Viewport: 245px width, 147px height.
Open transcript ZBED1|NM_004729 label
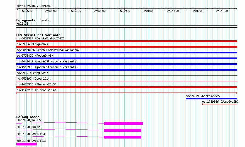[x=29, y=127]
